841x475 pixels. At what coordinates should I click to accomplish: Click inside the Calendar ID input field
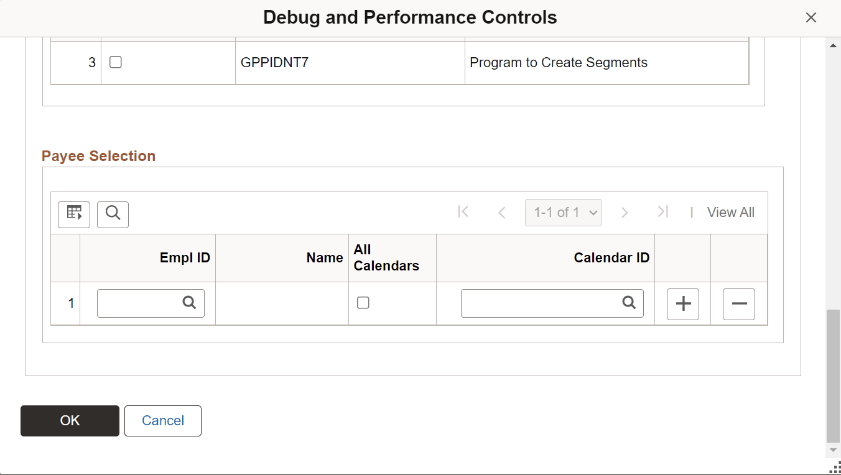tap(541, 303)
